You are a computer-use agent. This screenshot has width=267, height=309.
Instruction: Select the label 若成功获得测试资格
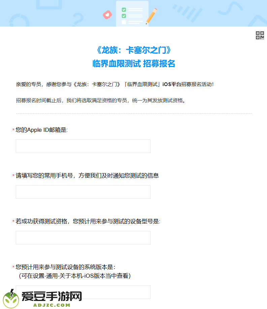pos(88,221)
